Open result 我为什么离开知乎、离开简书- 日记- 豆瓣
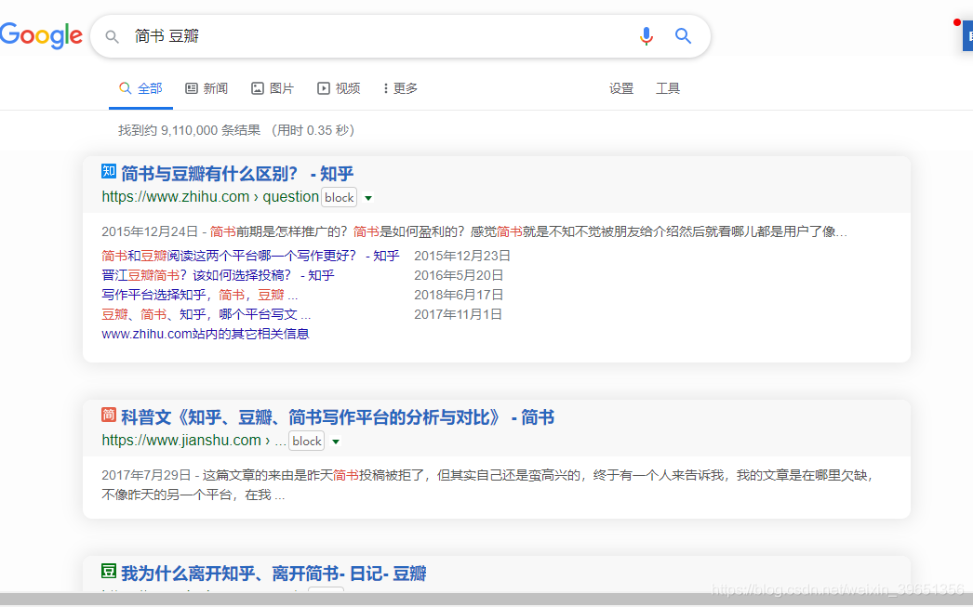Screen dimensions: 973x607 click(x=273, y=574)
